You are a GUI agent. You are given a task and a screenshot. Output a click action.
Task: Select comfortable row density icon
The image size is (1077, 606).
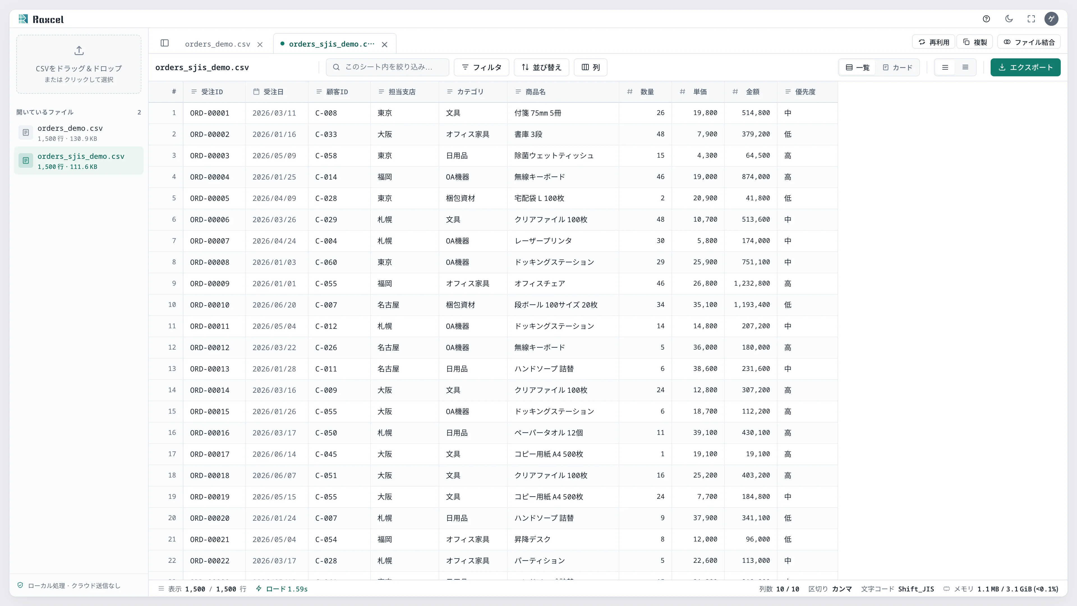(x=945, y=67)
